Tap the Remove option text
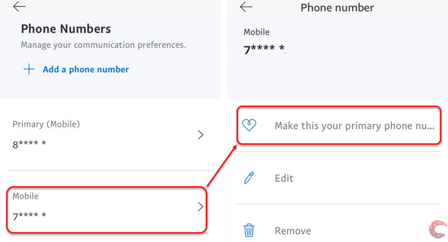This screenshot has width=448, height=242. [x=293, y=231]
